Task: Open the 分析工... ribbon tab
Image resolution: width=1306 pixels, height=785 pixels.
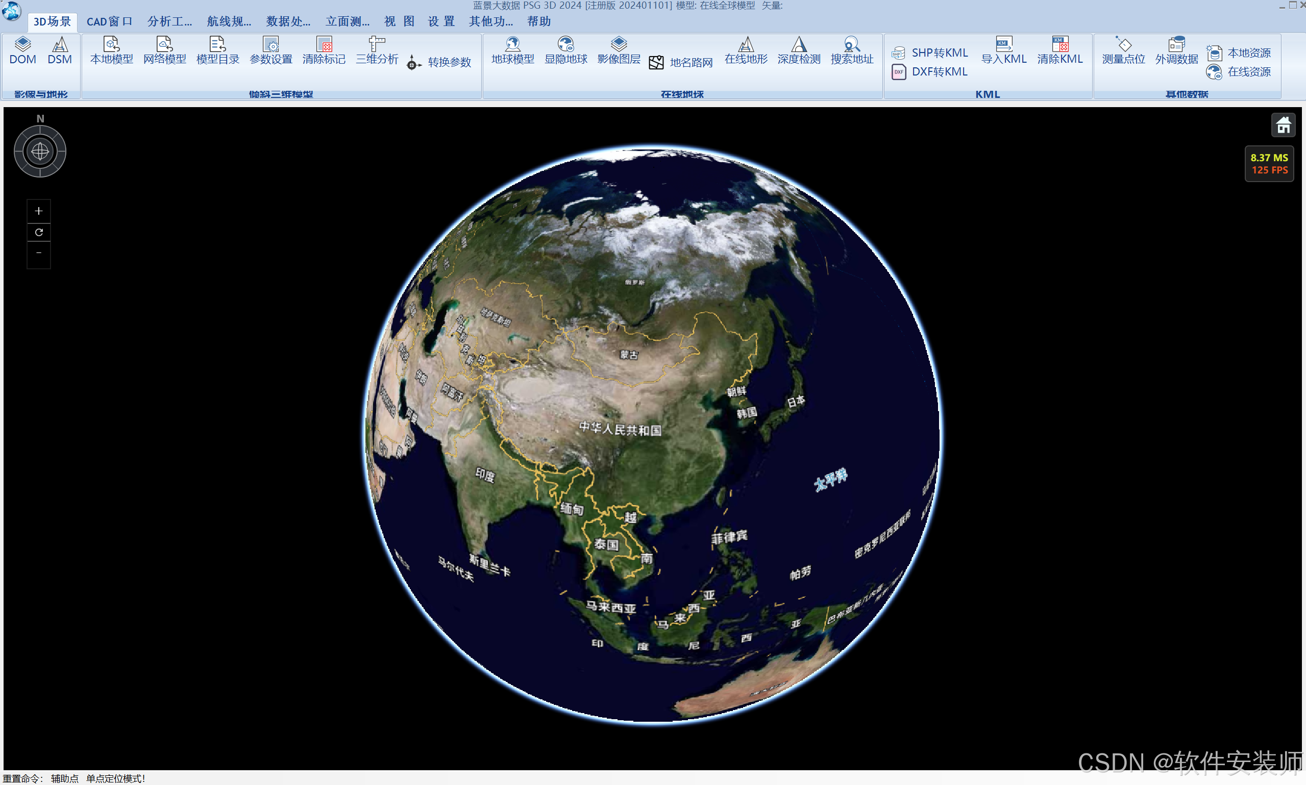Action: 169,21
